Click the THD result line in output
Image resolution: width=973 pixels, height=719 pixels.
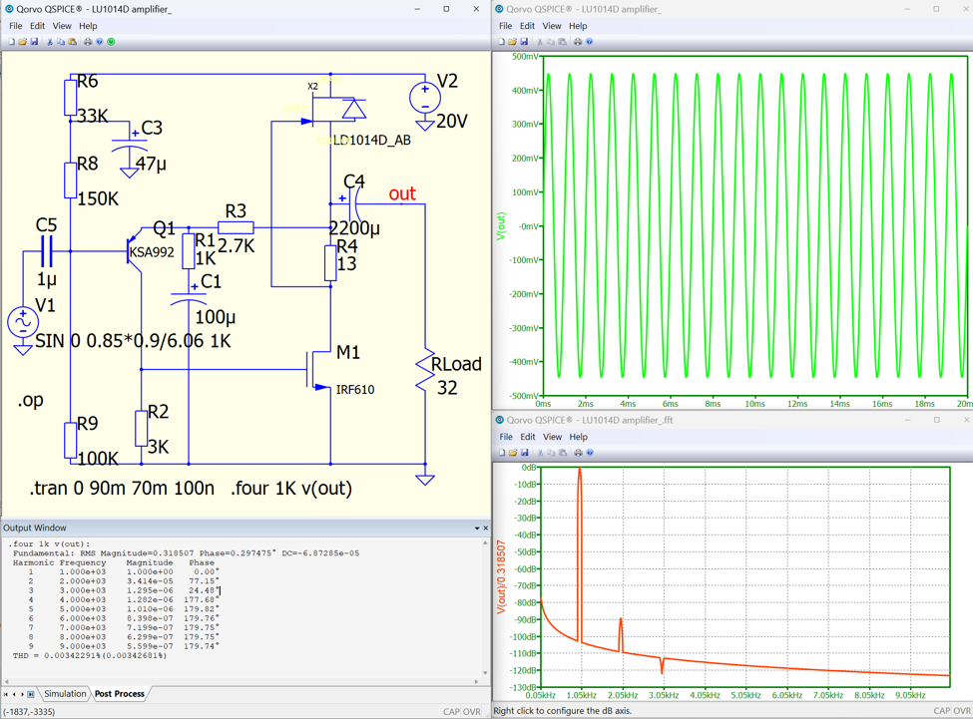[x=90, y=656]
